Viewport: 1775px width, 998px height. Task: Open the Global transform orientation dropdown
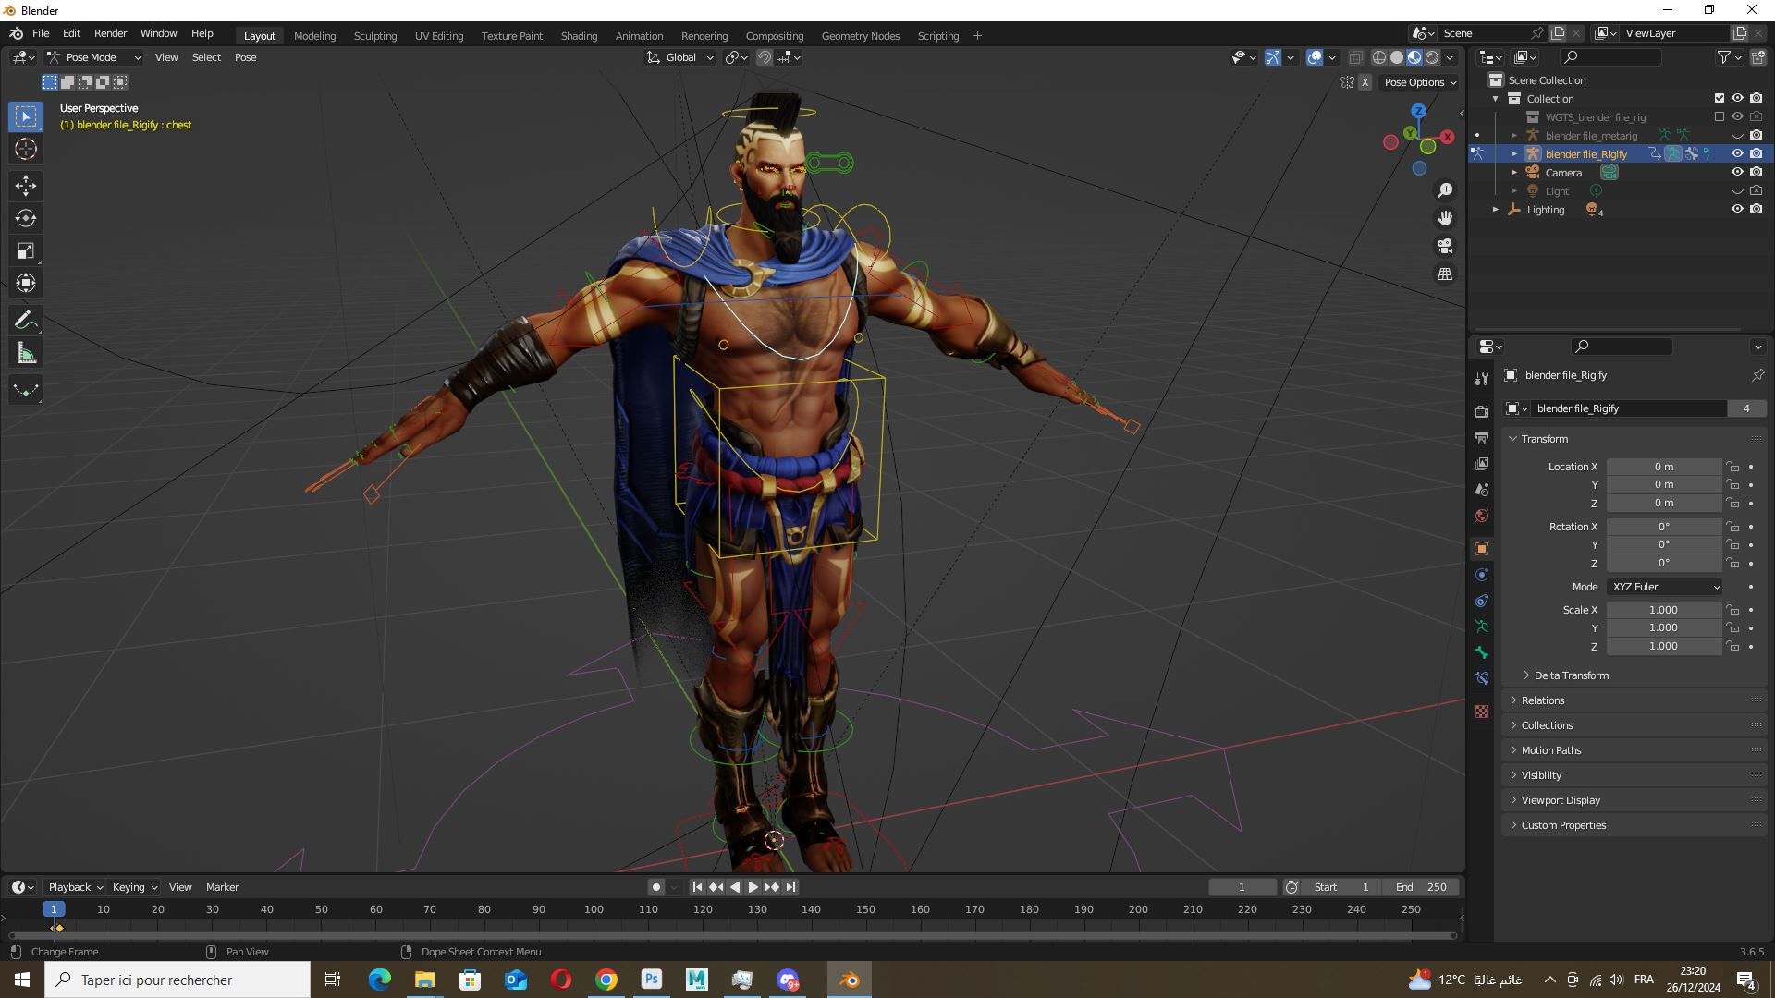click(680, 57)
